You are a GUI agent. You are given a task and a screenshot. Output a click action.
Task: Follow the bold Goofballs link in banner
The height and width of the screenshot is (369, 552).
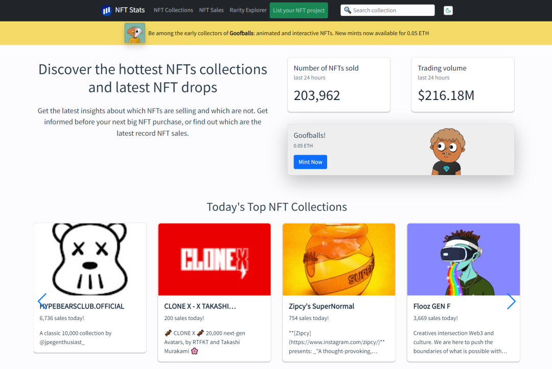click(x=241, y=33)
